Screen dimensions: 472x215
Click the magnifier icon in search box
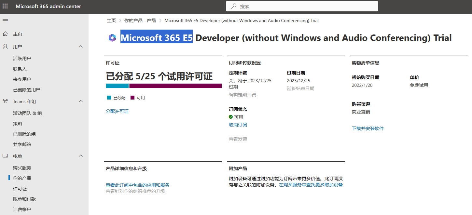234,6
